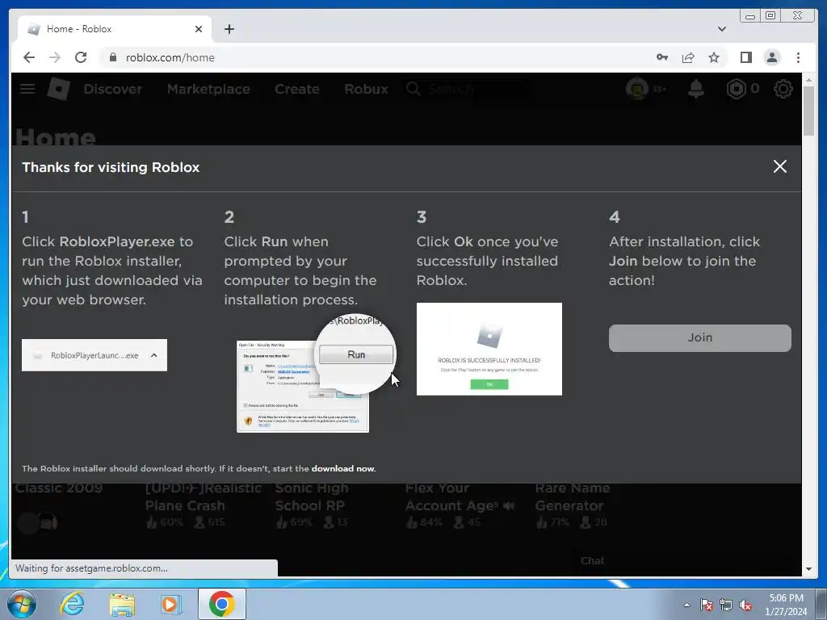This screenshot has height=620, width=827.
Task: Click the page scrollbar down arrow
Action: (x=808, y=569)
